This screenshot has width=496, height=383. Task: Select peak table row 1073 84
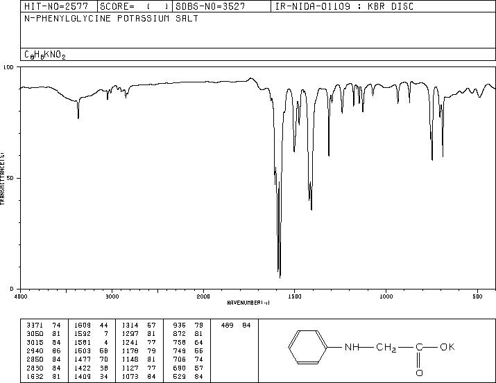tap(139, 377)
